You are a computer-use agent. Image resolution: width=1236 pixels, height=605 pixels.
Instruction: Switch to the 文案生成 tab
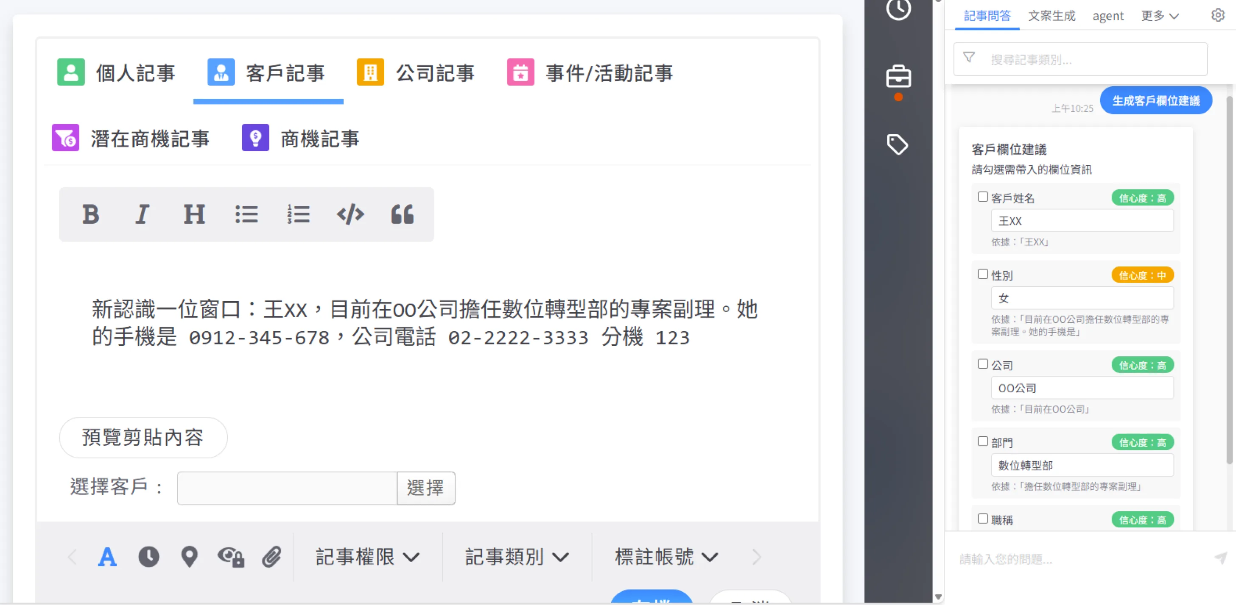point(1051,16)
